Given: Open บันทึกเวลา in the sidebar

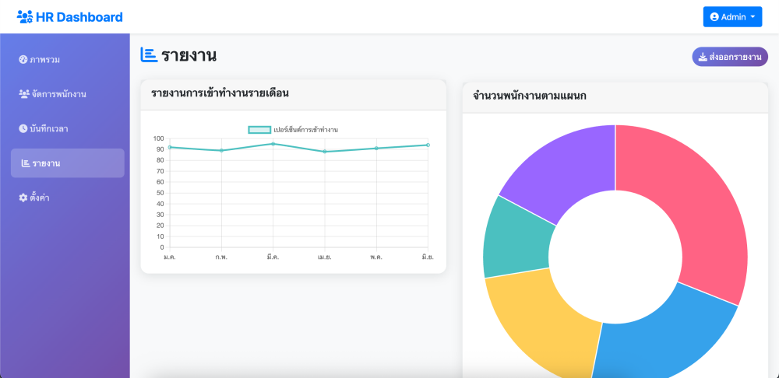Looking at the screenshot, I should [68, 128].
